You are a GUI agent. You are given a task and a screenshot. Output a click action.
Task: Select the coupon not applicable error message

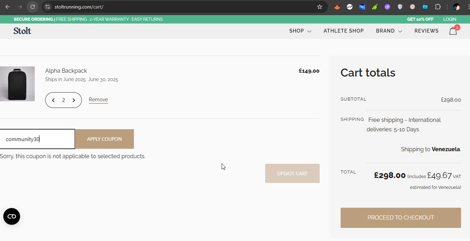pyautogui.click(x=73, y=156)
